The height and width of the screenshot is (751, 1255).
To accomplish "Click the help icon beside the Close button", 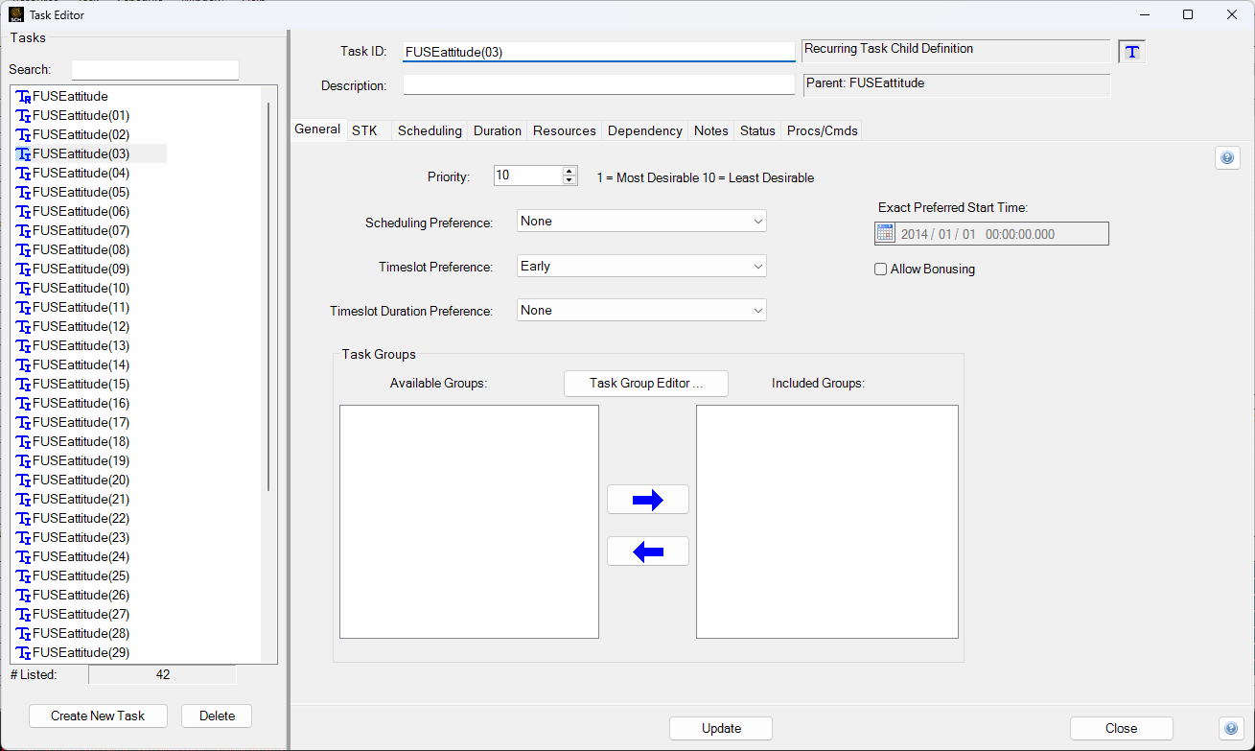I will (1231, 728).
